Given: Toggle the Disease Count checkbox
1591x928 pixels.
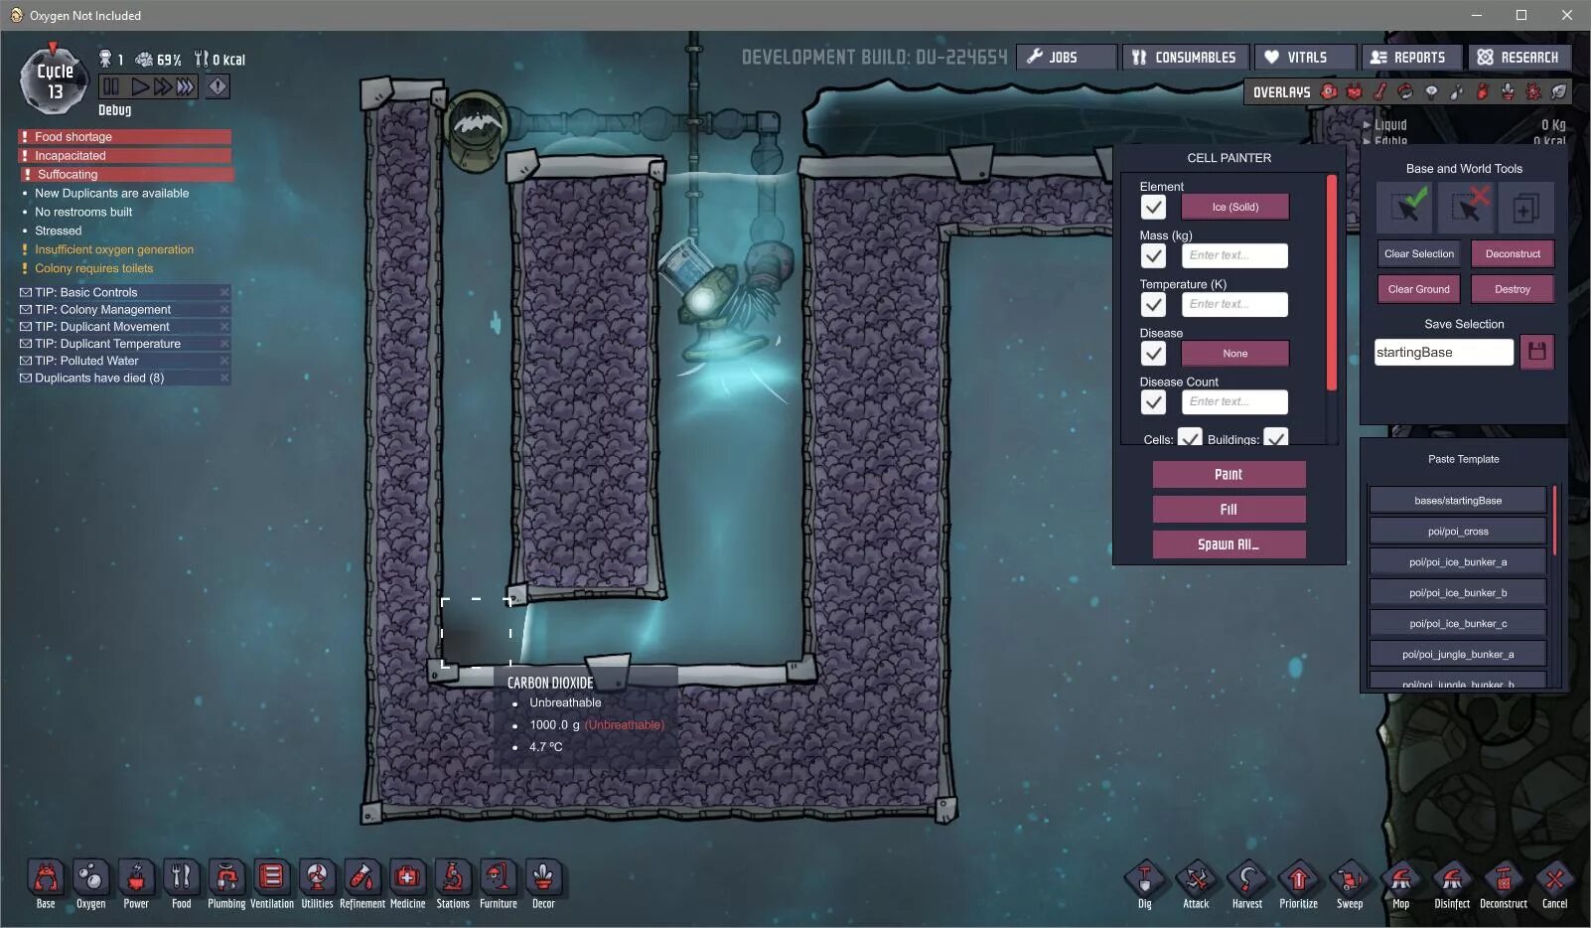Looking at the screenshot, I should (x=1153, y=401).
